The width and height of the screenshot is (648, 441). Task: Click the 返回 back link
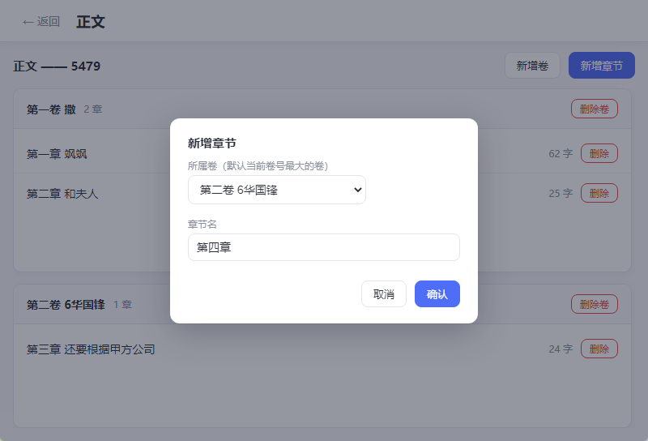point(41,22)
